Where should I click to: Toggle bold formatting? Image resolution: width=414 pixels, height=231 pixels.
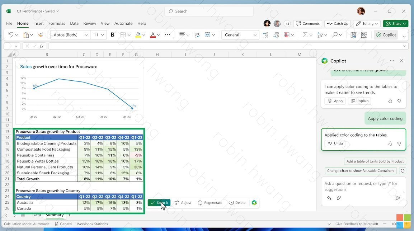tap(113, 34)
